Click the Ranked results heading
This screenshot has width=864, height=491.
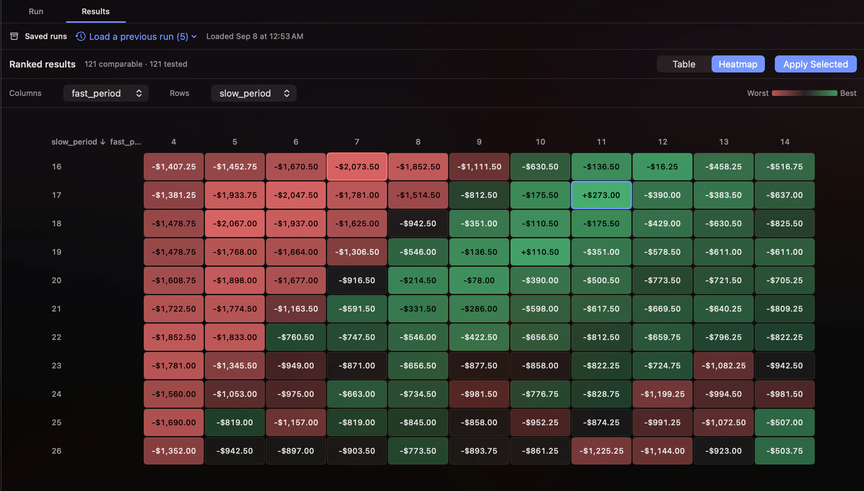pos(42,64)
